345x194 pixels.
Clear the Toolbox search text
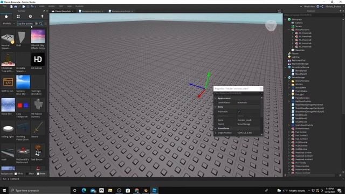point(36,23)
